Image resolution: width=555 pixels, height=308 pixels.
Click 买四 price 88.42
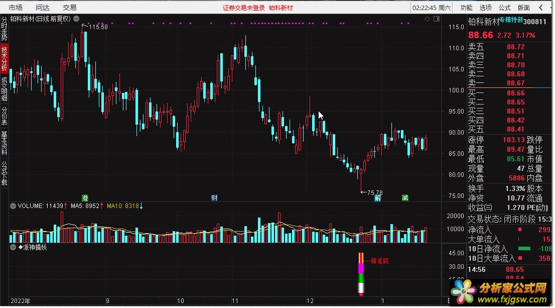(516, 120)
